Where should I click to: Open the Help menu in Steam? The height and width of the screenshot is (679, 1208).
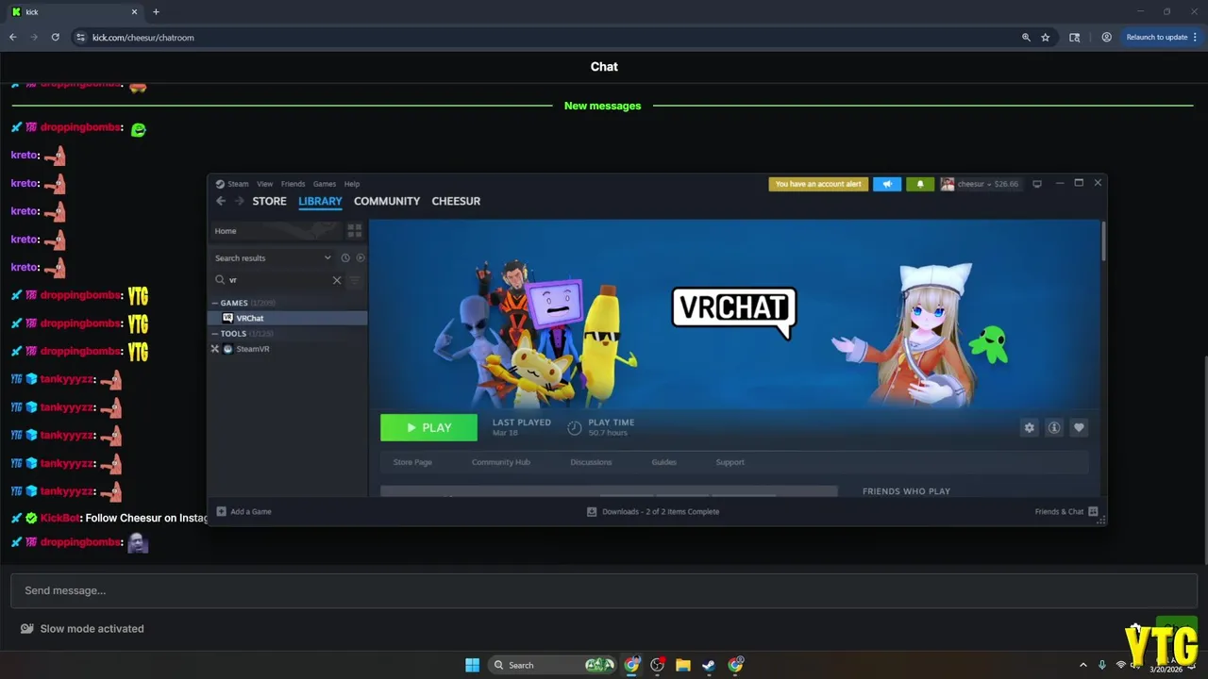352,184
